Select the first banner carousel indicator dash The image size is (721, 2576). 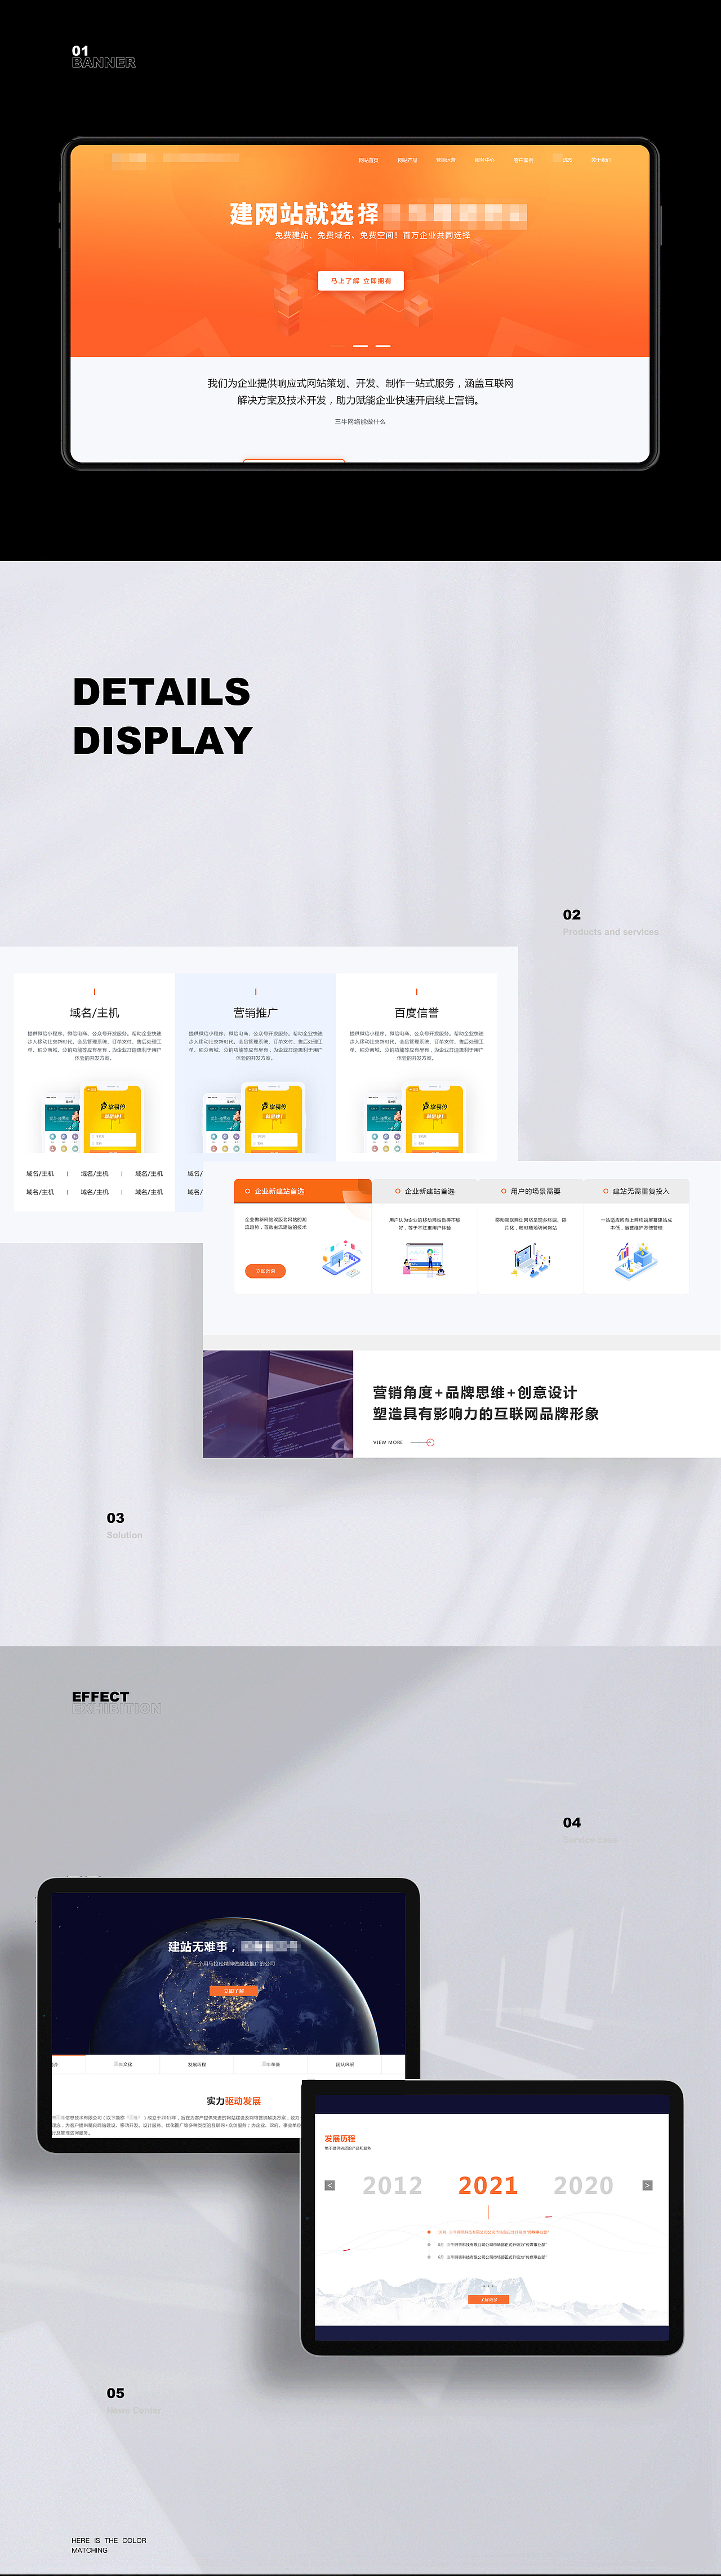pyautogui.click(x=338, y=346)
